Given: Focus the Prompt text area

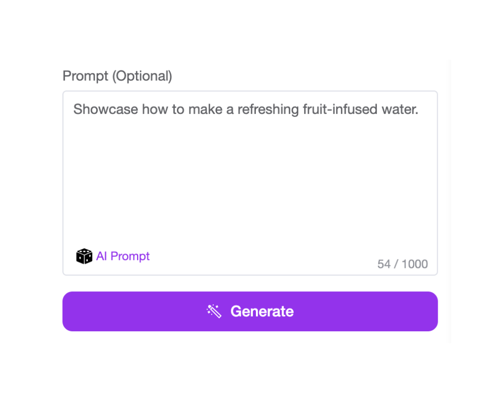Looking at the screenshot, I should 250,183.
